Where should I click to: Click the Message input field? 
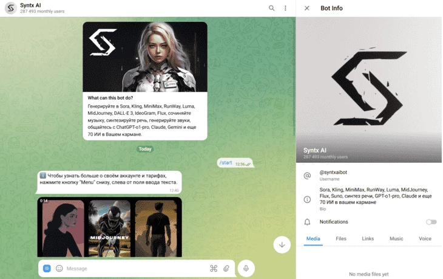135,268
